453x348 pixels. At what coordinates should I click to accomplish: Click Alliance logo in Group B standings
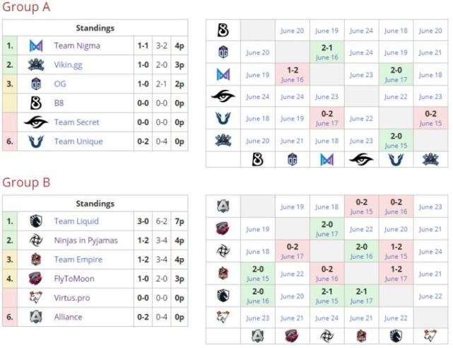pos(36,317)
